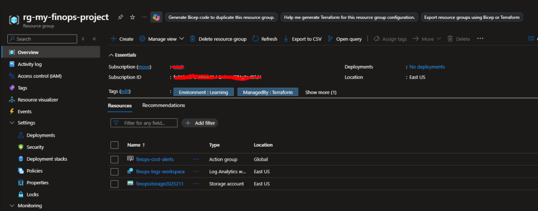Select all resources with header checkbox
The width and height of the screenshot is (538, 211).
pyautogui.click(x=115, y=145)
